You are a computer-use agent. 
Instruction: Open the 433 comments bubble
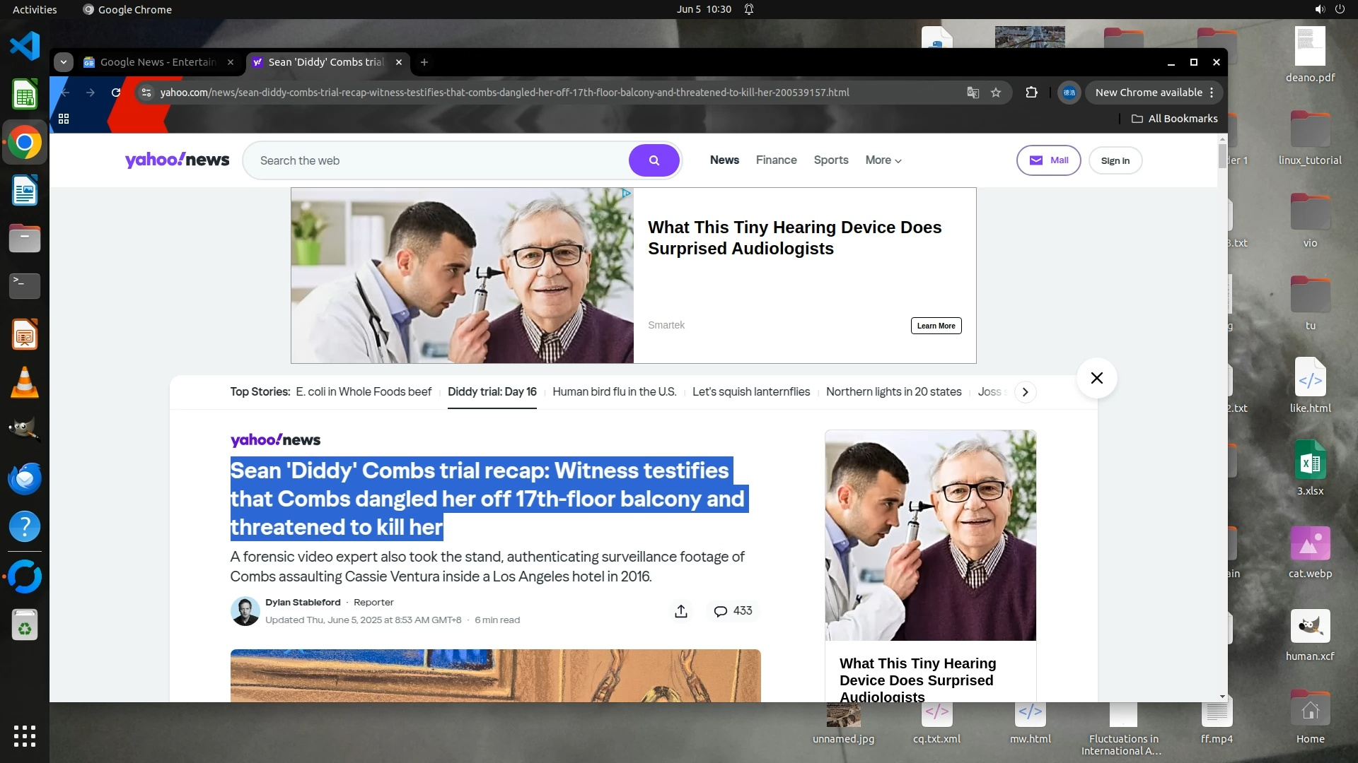click(733, 611)
